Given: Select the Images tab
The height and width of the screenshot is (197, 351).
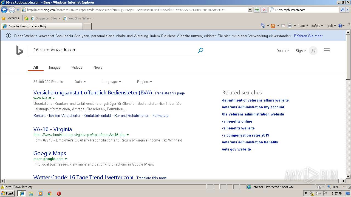Looking at the screenshot, I should (x=55, y=67).
